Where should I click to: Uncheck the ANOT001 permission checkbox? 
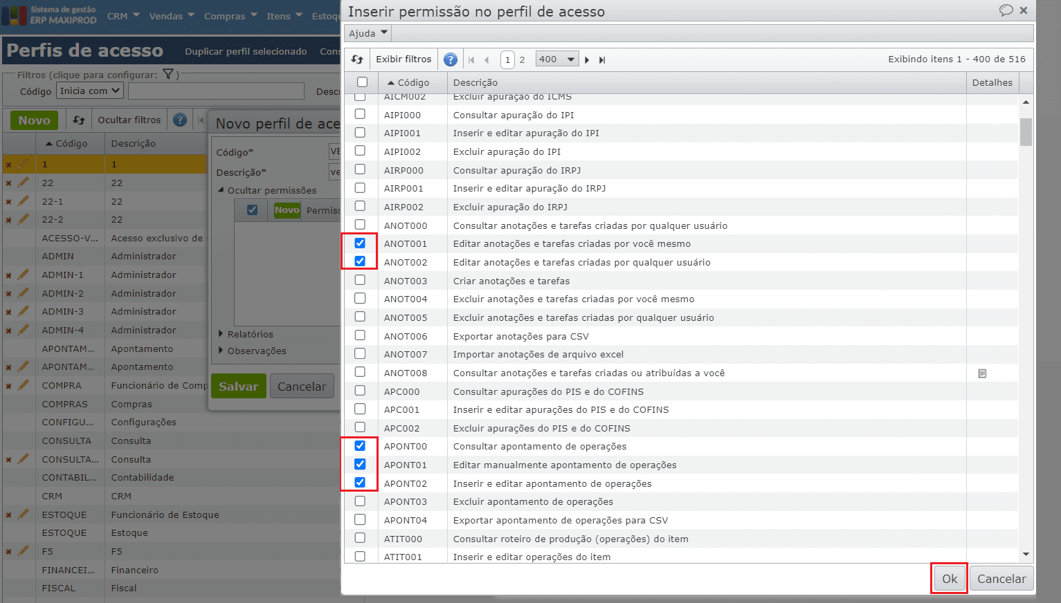360,243
